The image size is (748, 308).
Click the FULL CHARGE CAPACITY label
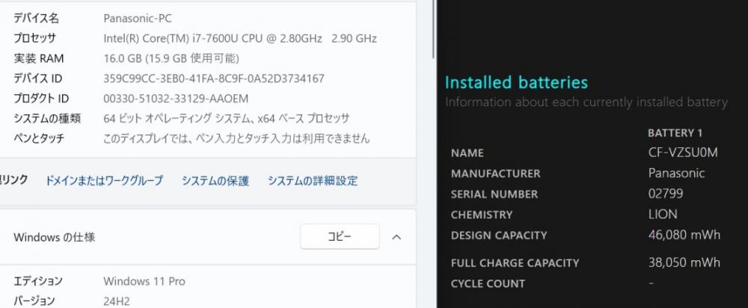(x=515, y=262)
